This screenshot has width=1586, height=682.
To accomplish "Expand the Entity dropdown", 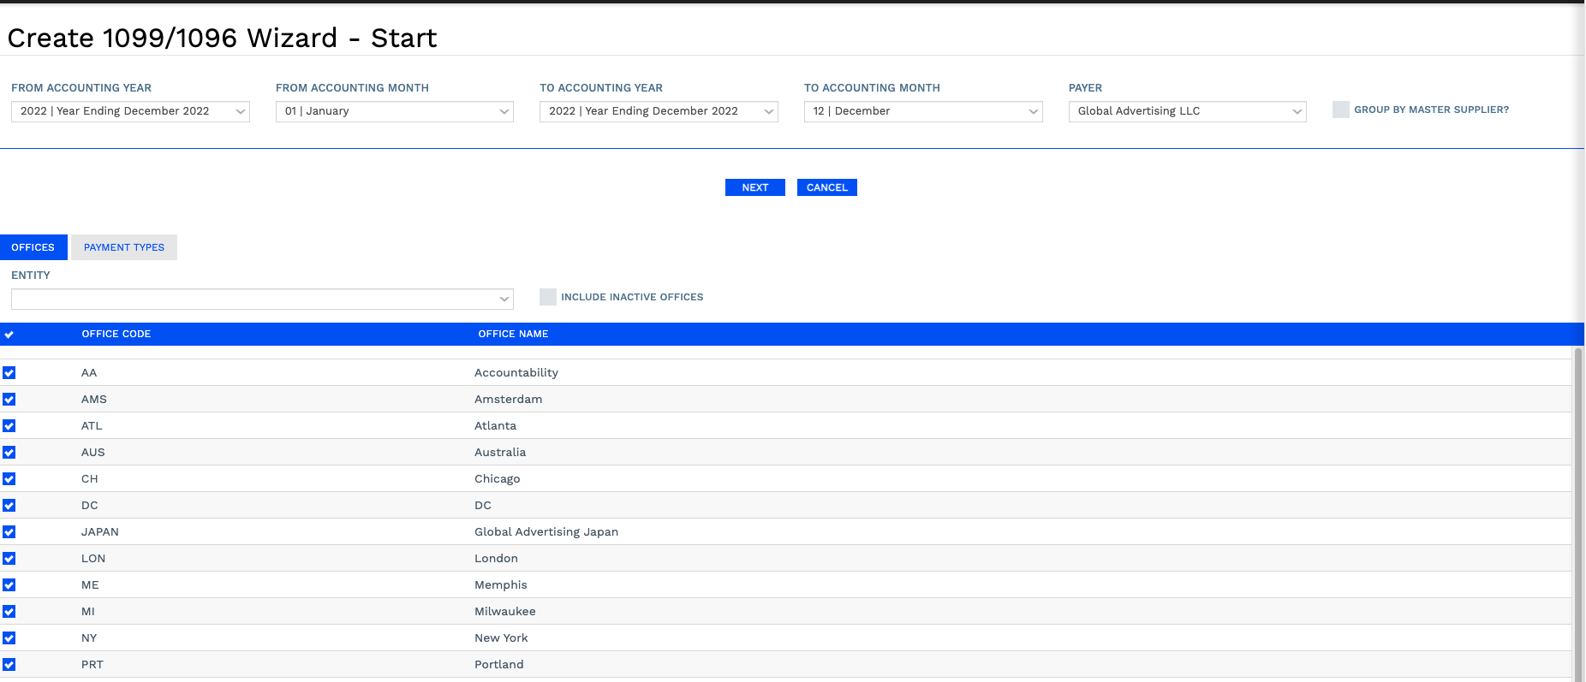I will point(262,299).
